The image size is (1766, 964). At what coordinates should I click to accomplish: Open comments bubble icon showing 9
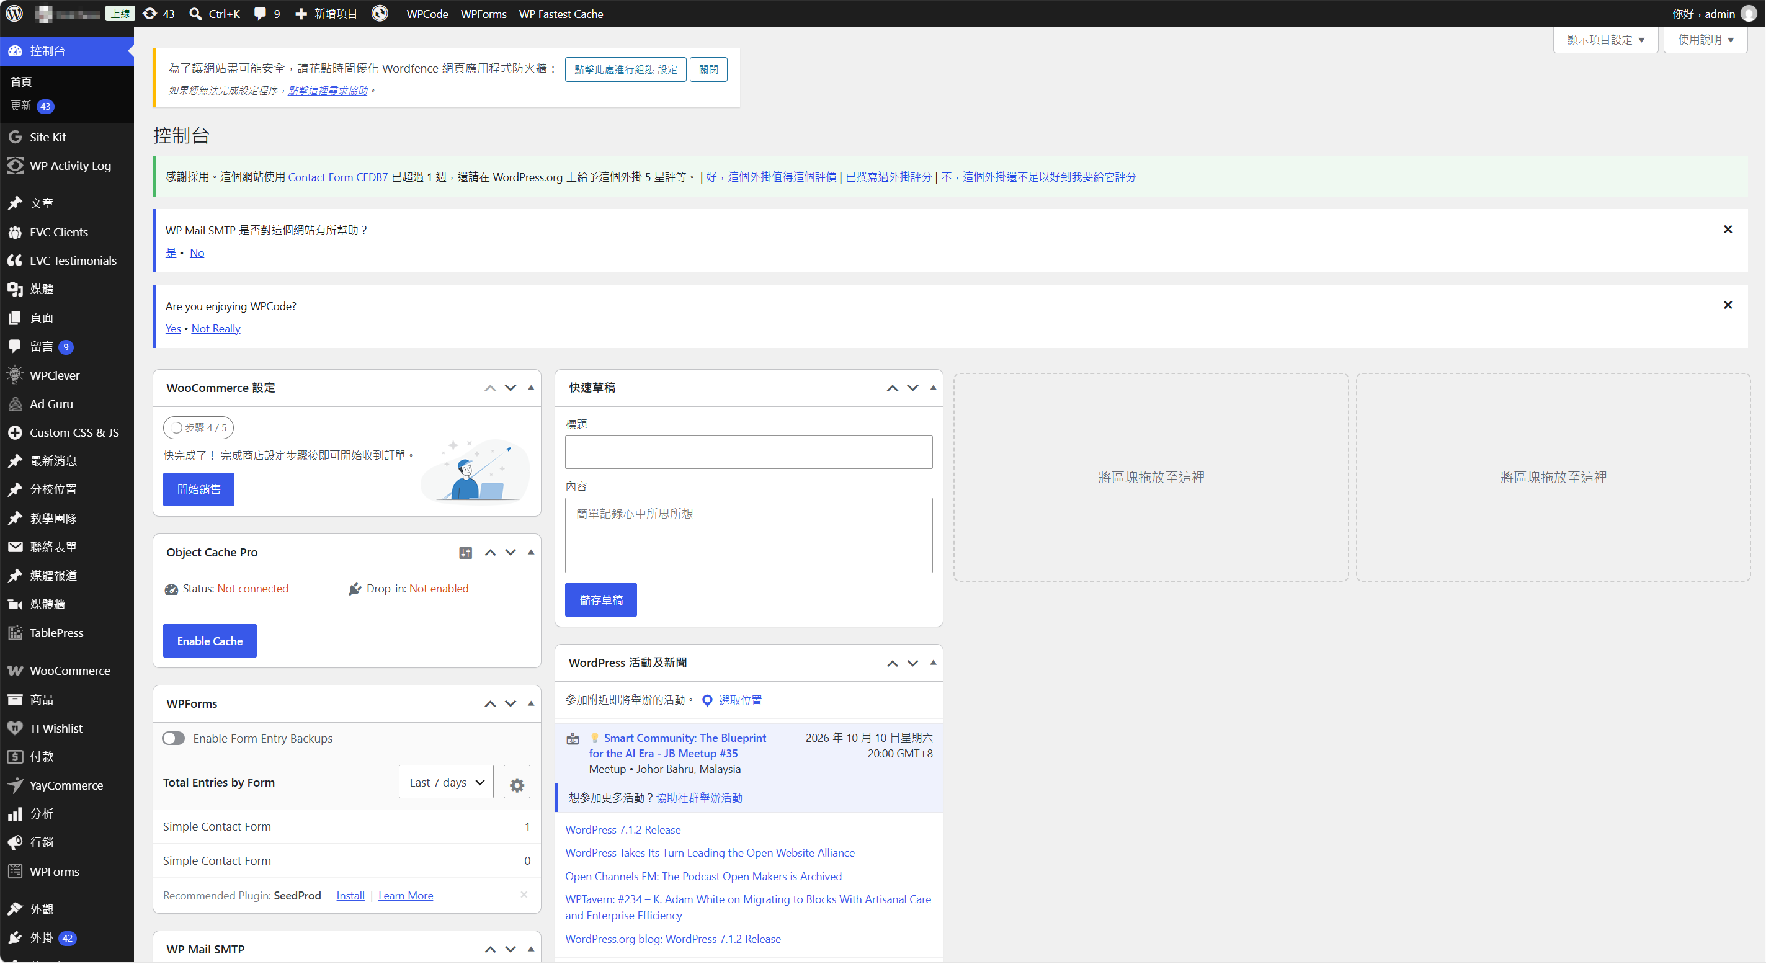tap(267, 14)
